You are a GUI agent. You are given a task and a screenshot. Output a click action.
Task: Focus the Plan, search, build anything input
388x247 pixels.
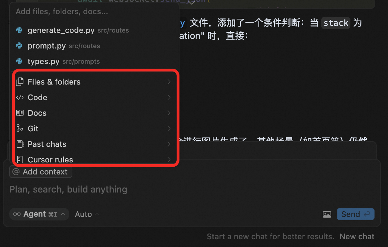pyautogui.click(x=192, y=189)
